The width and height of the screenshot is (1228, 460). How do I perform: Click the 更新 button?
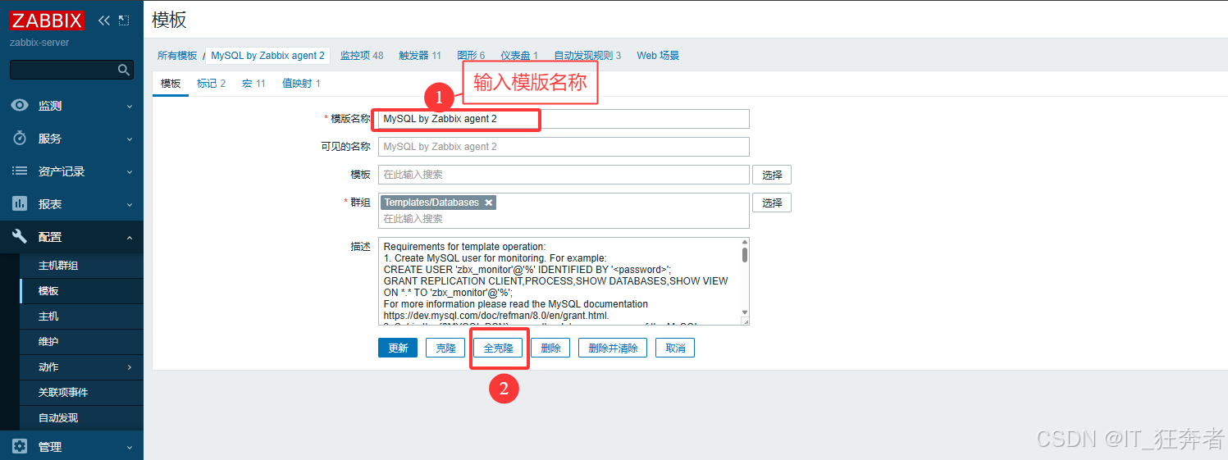point(398,348)
